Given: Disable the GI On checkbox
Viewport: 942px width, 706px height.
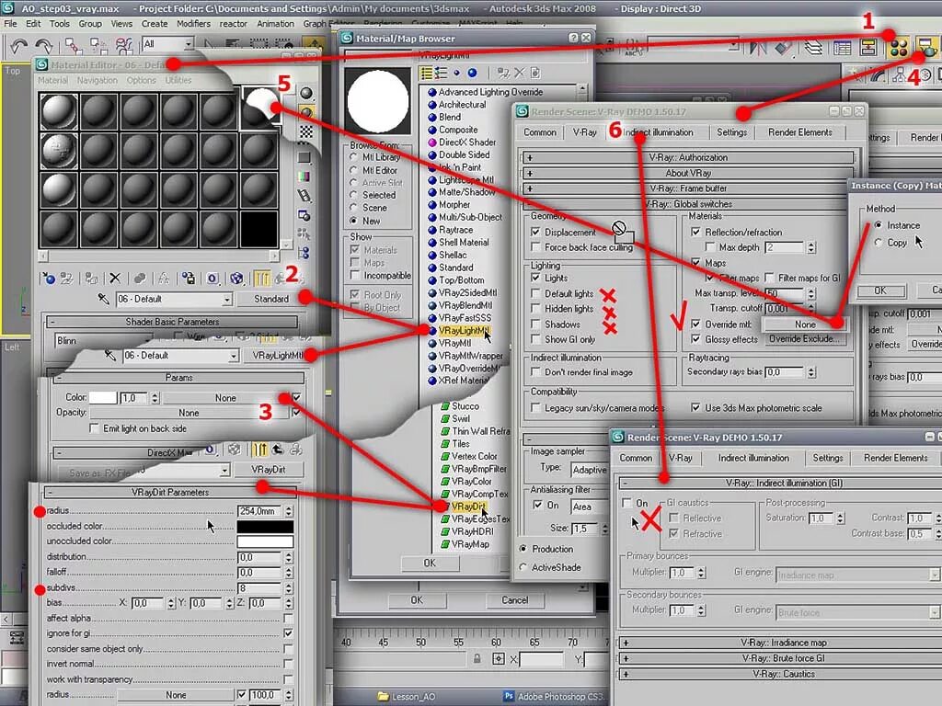Looking at the screenshot, I should click(626, 503).
